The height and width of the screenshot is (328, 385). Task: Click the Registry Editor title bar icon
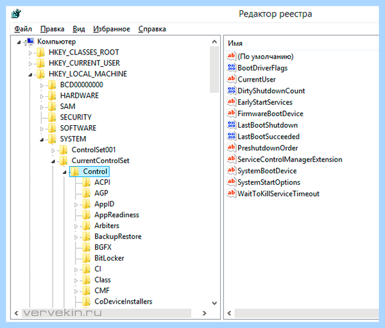17,13
